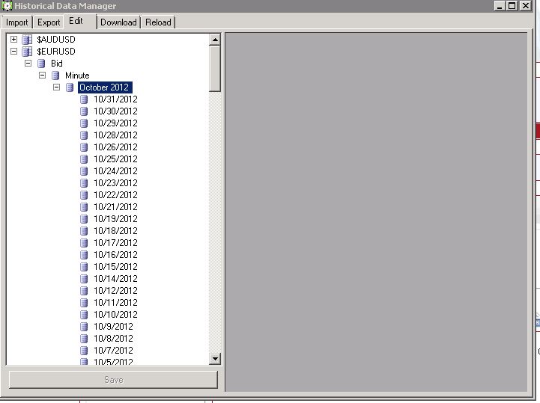Select the 10/15/2012 date entry

(x=115, y=266)
